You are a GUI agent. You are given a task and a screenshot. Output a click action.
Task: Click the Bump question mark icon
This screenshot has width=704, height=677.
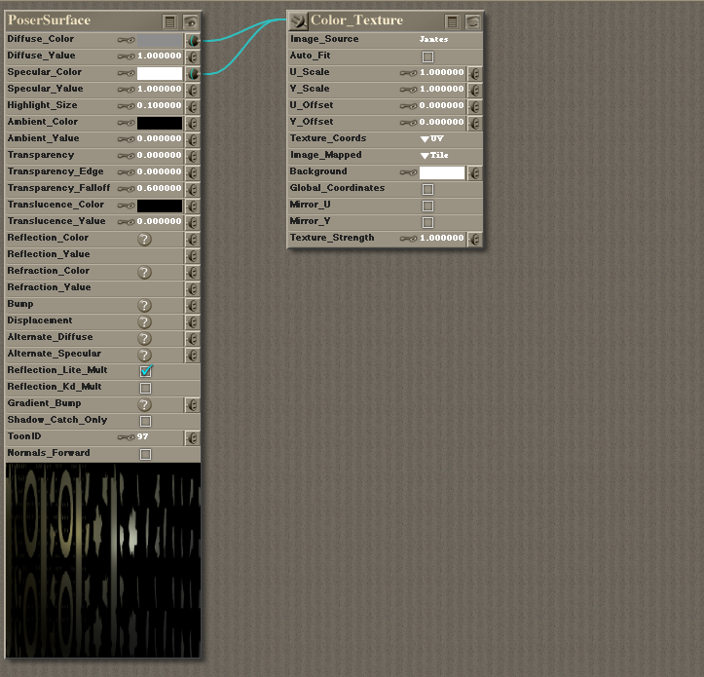pos(144,305)
